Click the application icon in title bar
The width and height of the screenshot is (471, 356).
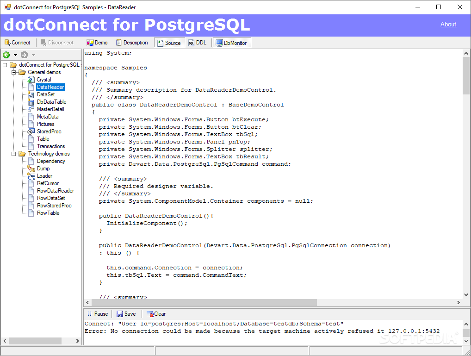(x=7, y=7)
